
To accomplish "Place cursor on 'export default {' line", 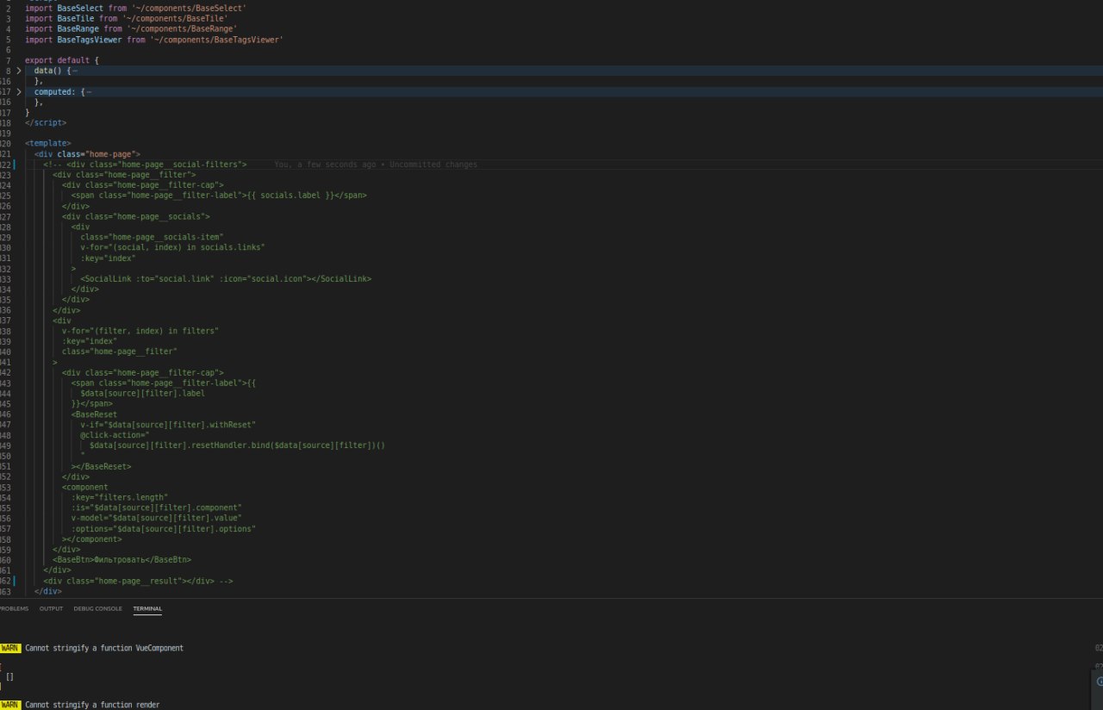I will 62,60.
